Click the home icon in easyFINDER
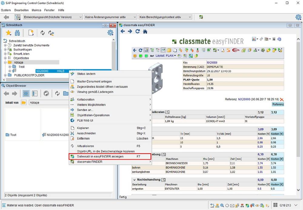The height and width of the screenshot is (210, 303). 145,31
